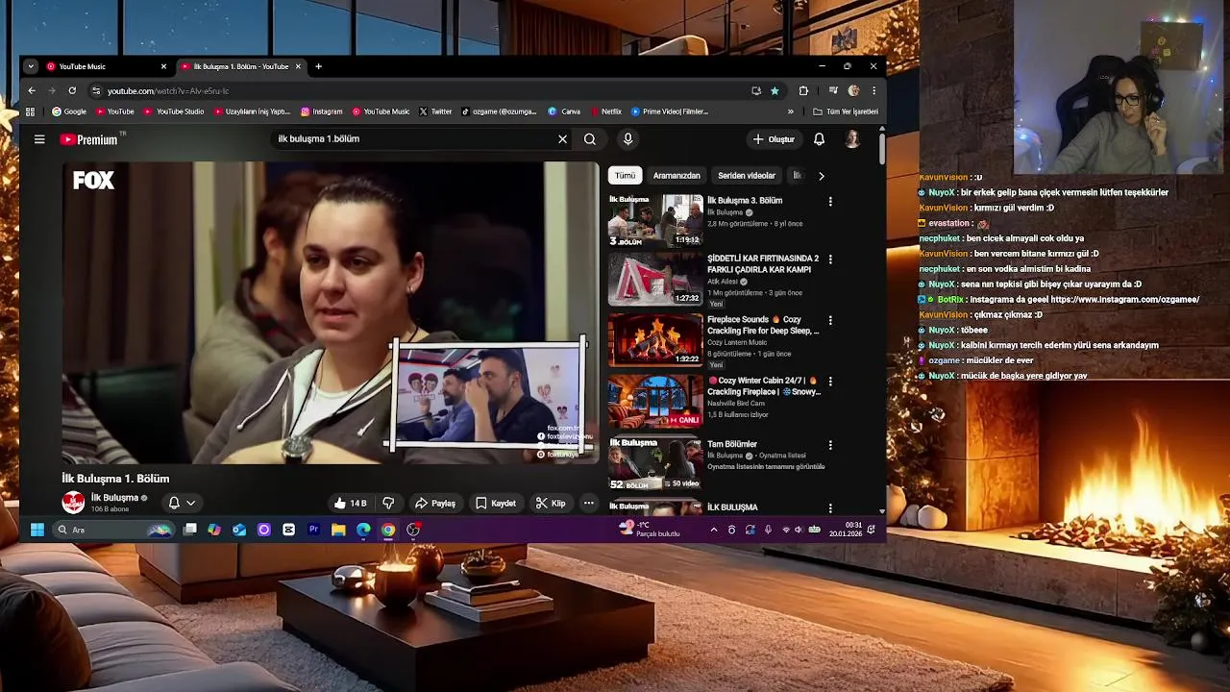This screenshot has width=1230, height=692.
Task: Open the İlk Buluşma channel name link
Action: pyautogui.click(x=114, y=498)
